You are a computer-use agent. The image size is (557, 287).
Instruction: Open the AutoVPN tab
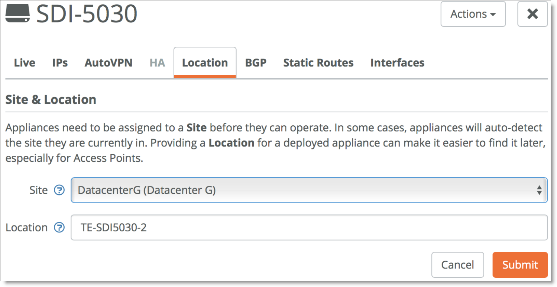click(x=109, y=63)
